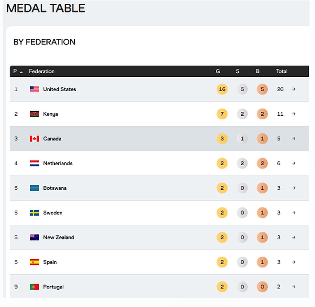The height and width of the screenshot is (307, 315).
Task: Sort by the Total column header
Action: pos(282,71)
